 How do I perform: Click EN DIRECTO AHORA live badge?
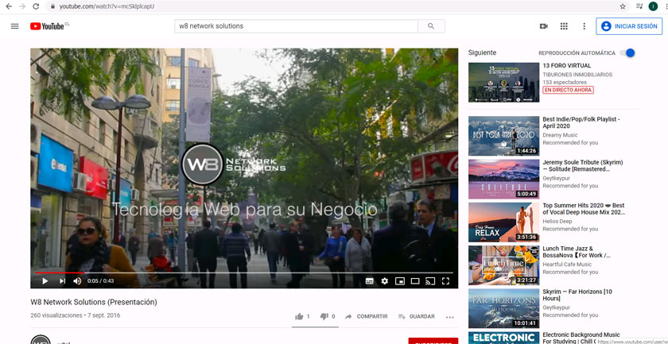(x=568, y=90)
